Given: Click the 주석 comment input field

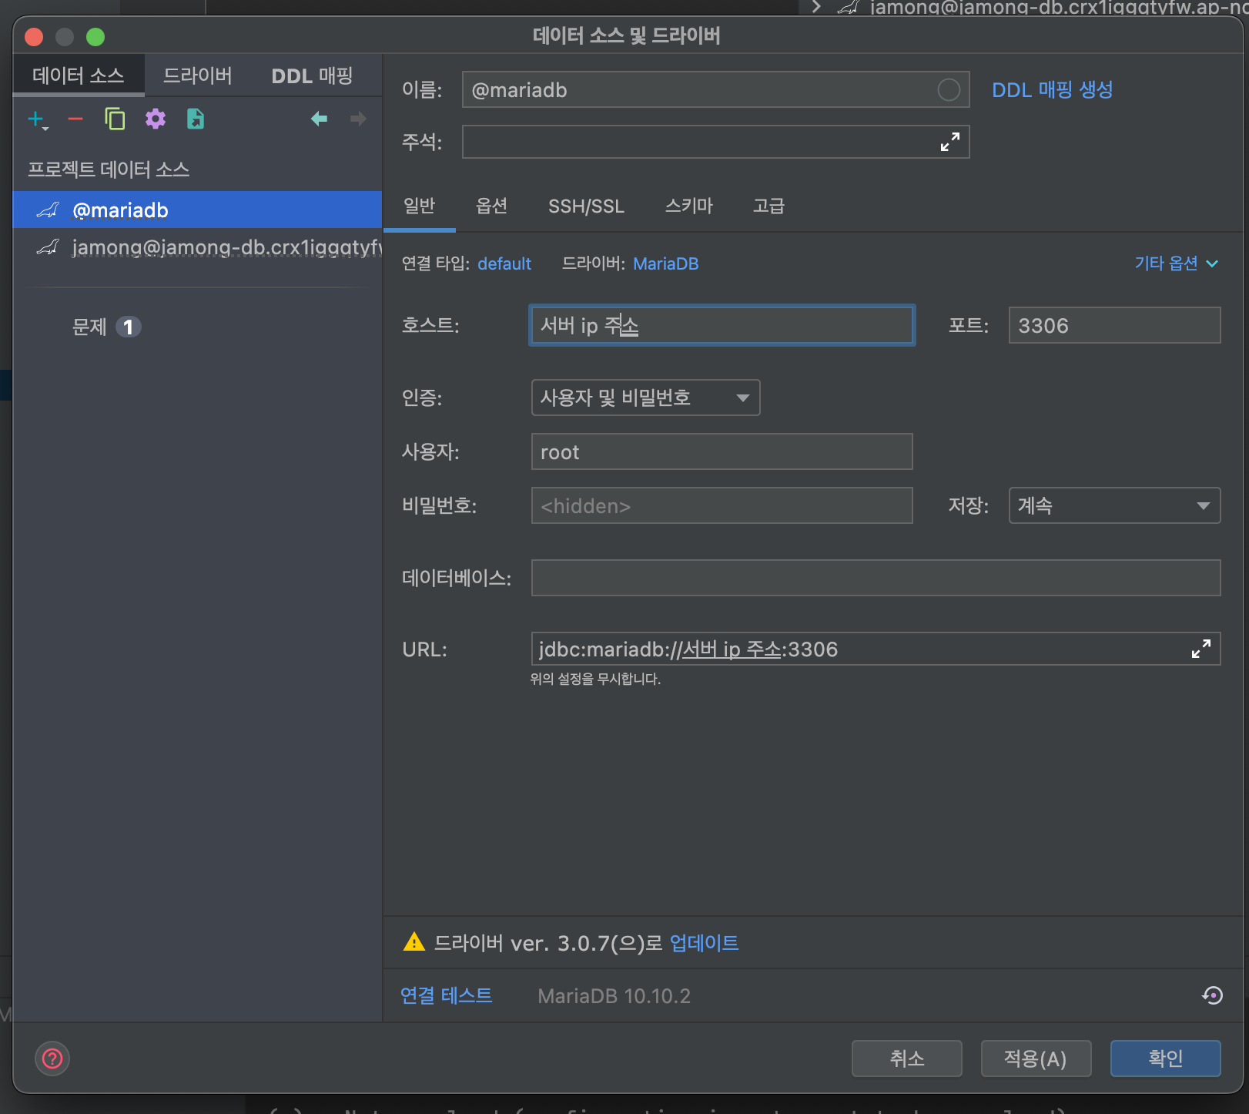Looking at the screenshot, I should 715,142.
